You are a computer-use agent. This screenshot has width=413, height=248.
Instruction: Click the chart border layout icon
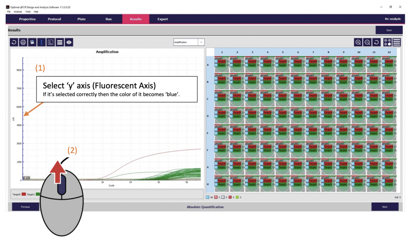point(50,42)
